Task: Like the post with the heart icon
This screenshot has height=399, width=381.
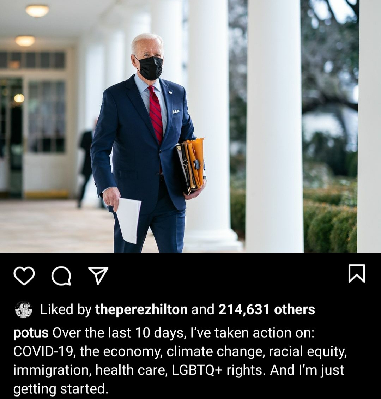Action: (x=24, y=276)
